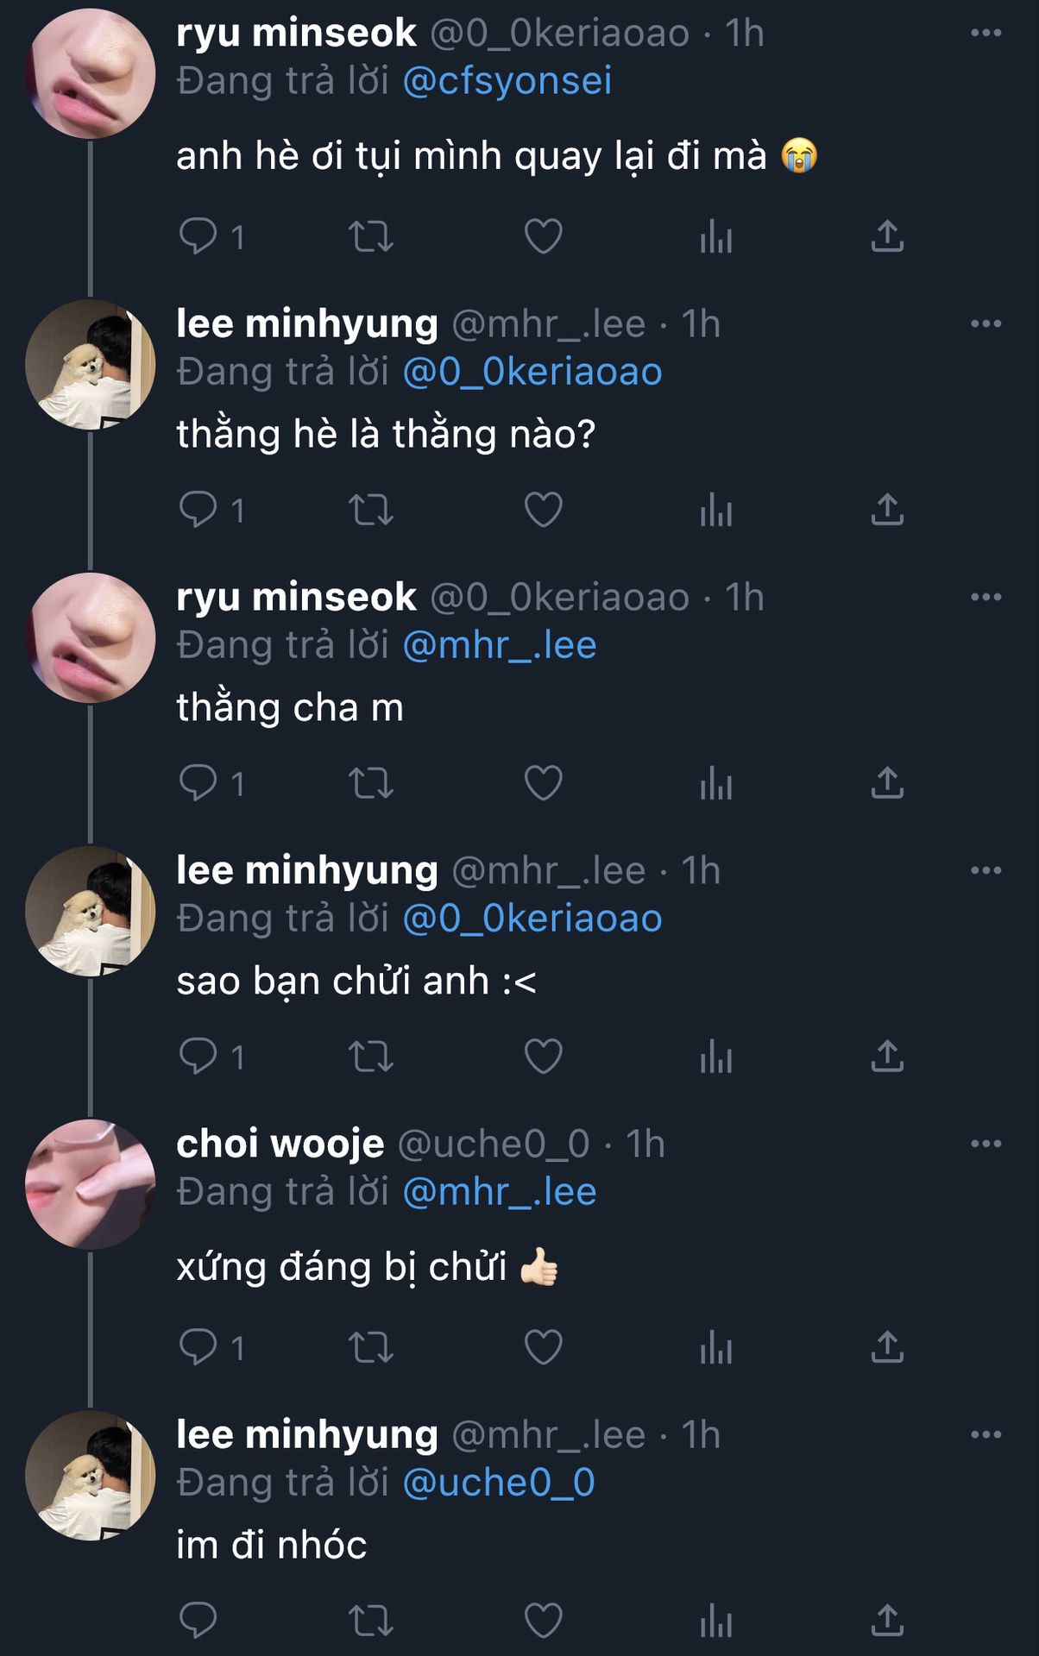Open more options on choi wooje's tweet
The width and height of the screenshot is (1039, 1656).
[x=985, y=1144]
